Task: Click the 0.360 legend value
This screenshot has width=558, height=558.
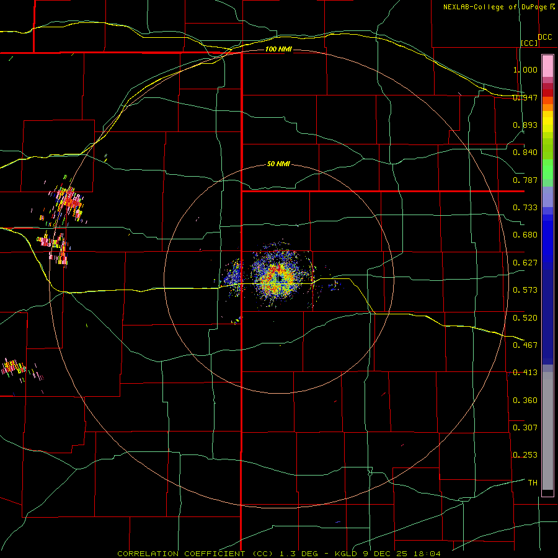Action: point(525,401)
